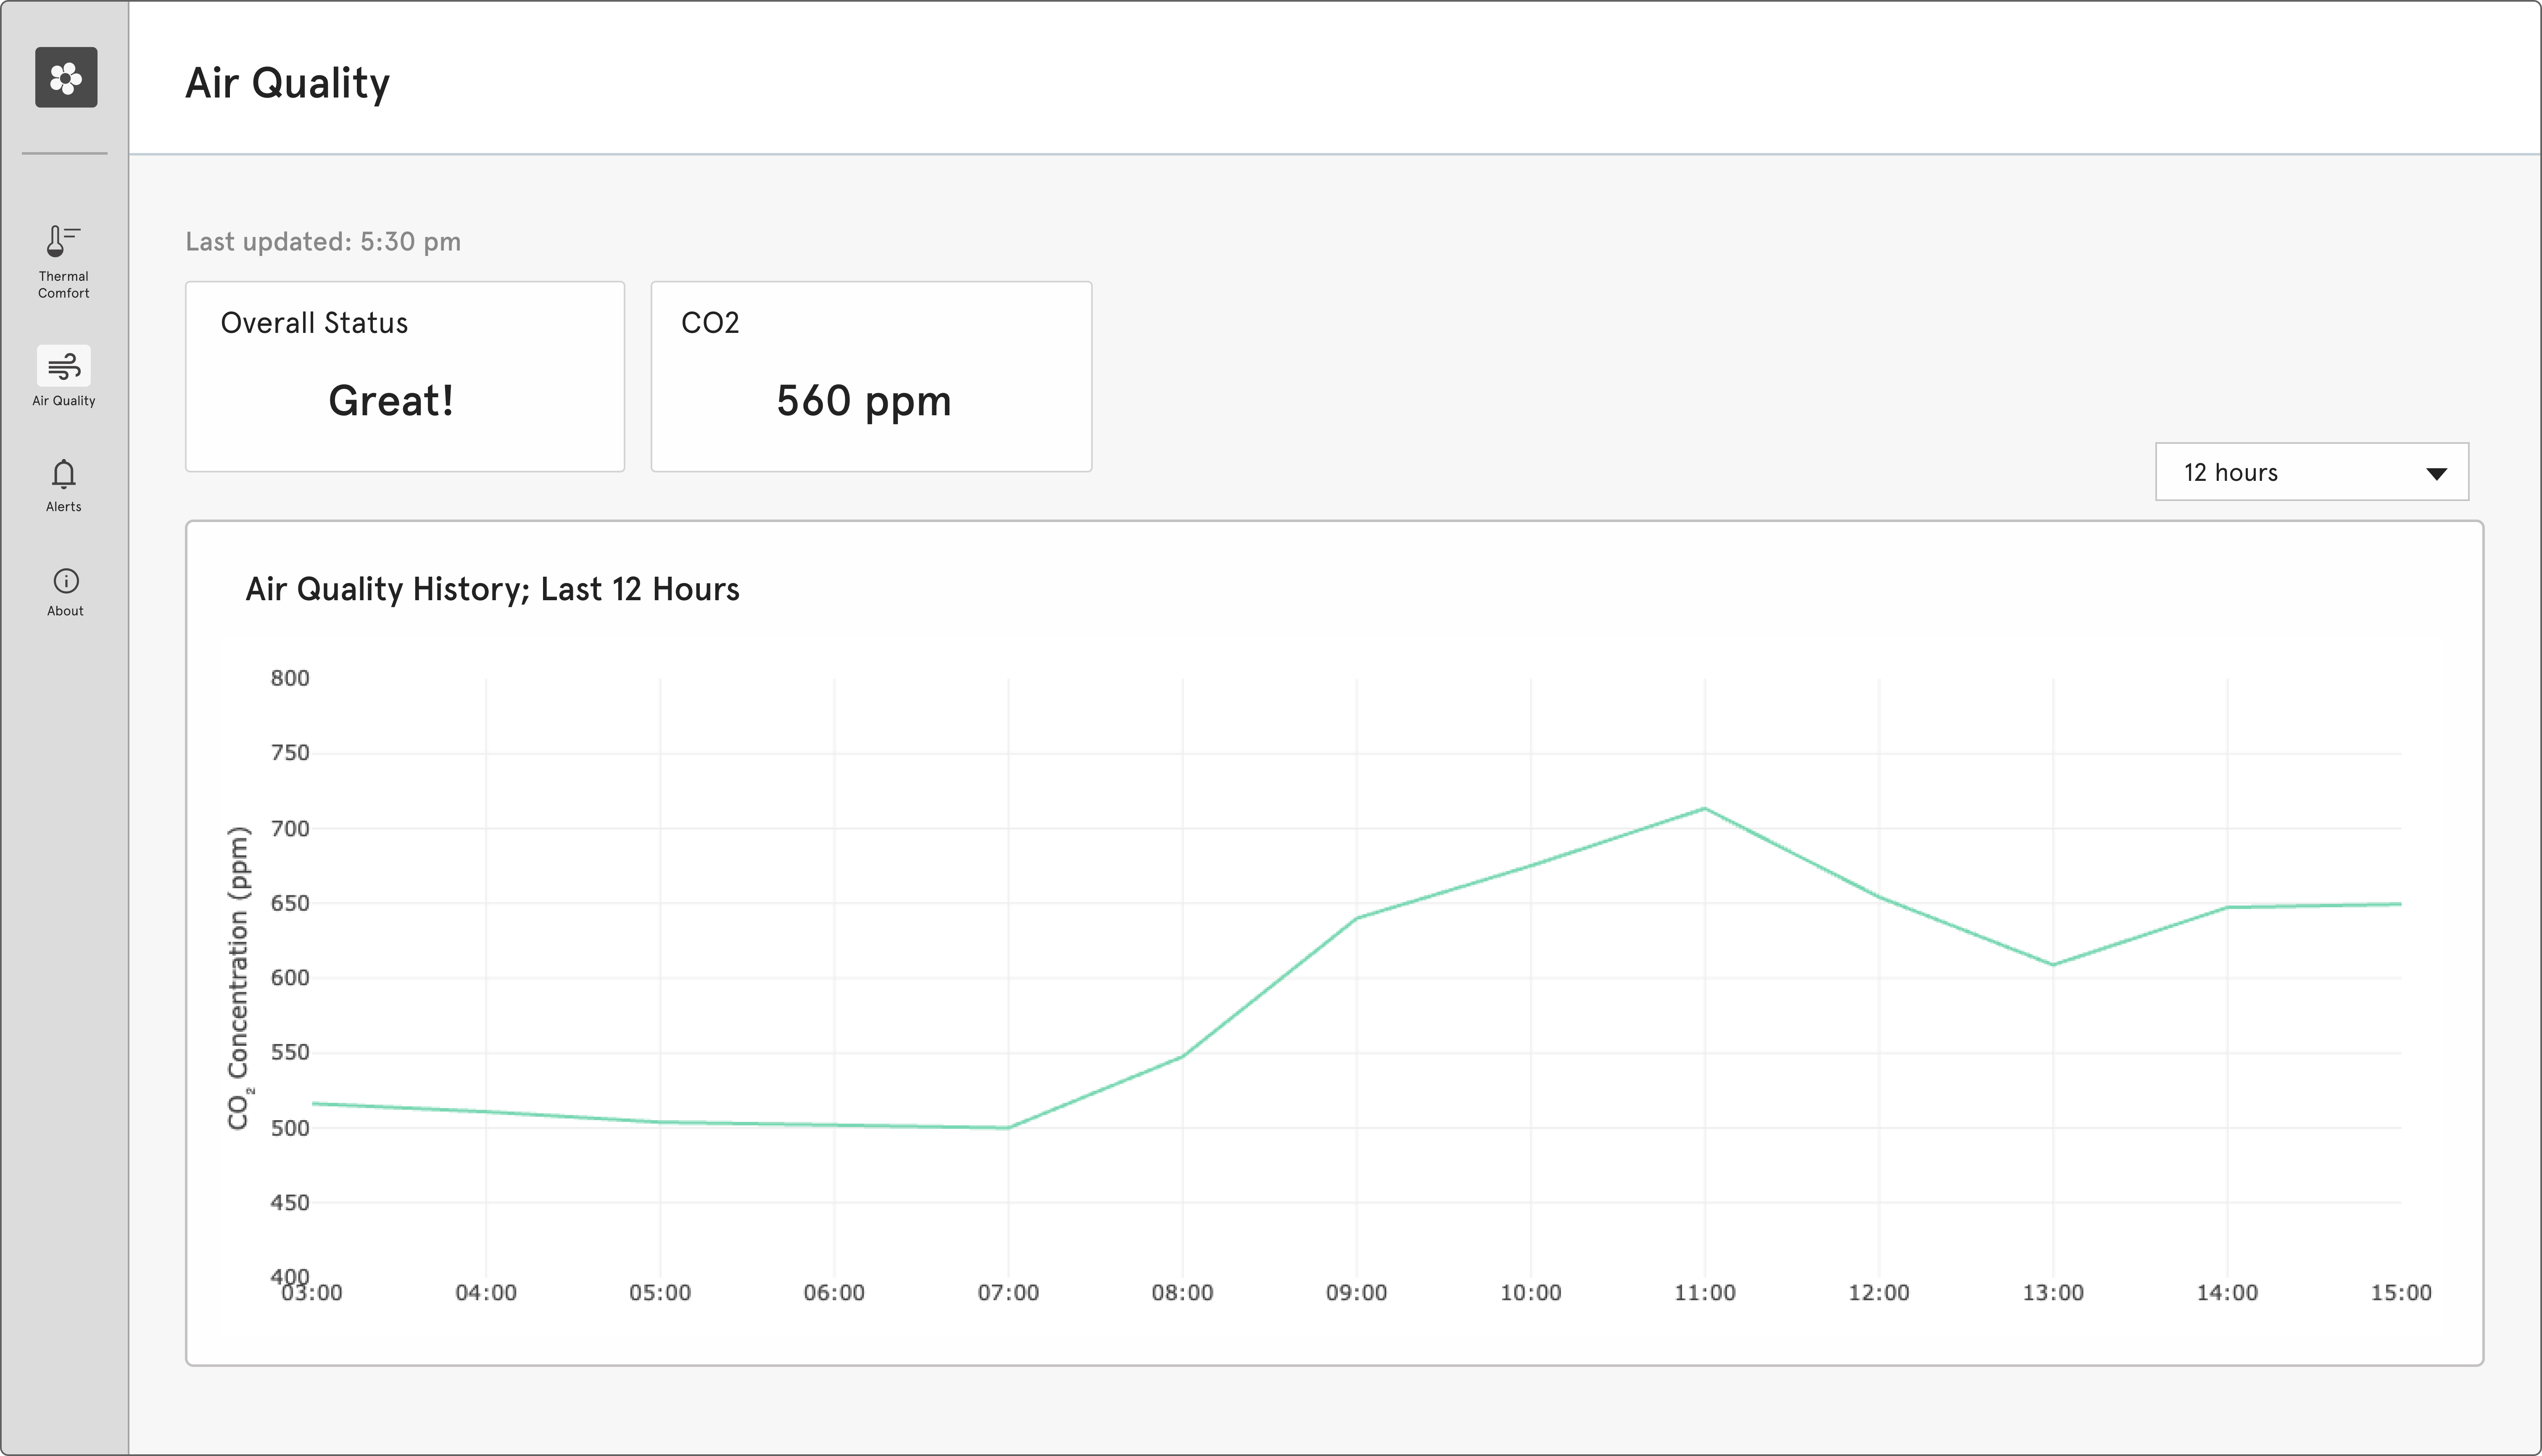Click the 12:00 x-axis label
Image resolution: width=2542 pixels, height=1456 pixels.
(1879, 1293)
